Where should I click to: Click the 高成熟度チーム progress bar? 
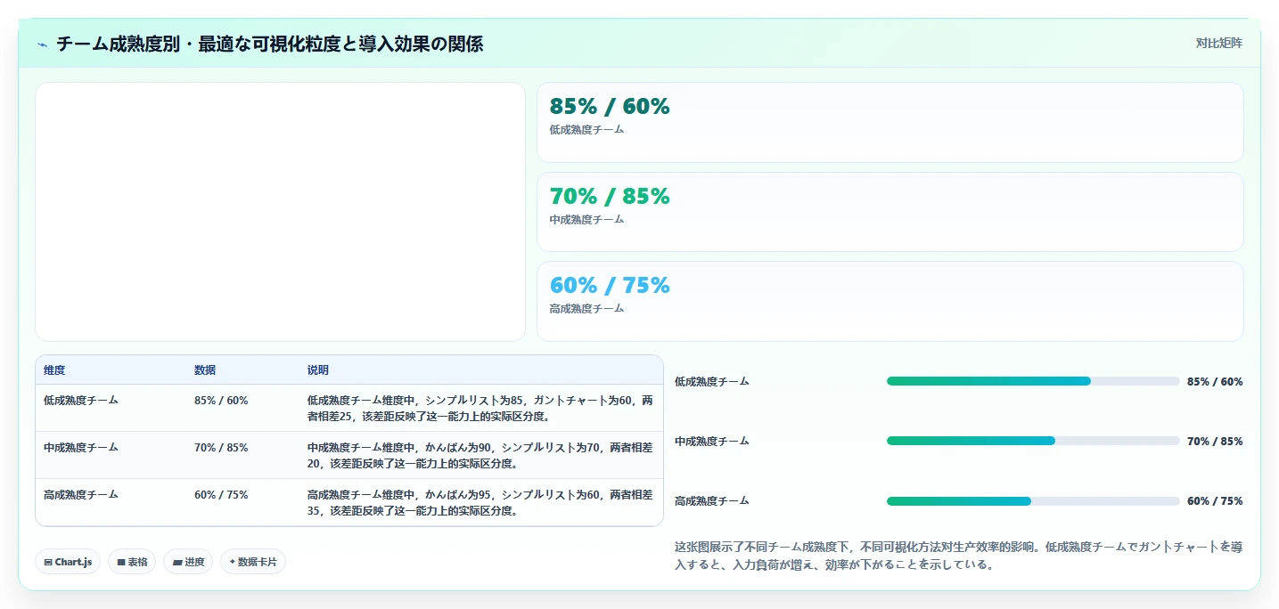(1033, 501)
